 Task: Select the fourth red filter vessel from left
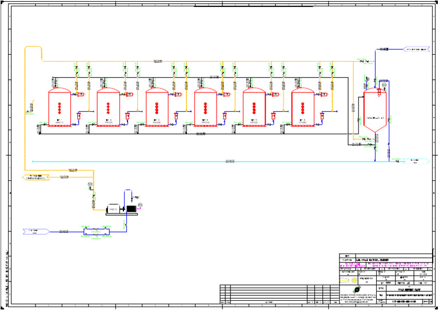click(x=206, y=107)
